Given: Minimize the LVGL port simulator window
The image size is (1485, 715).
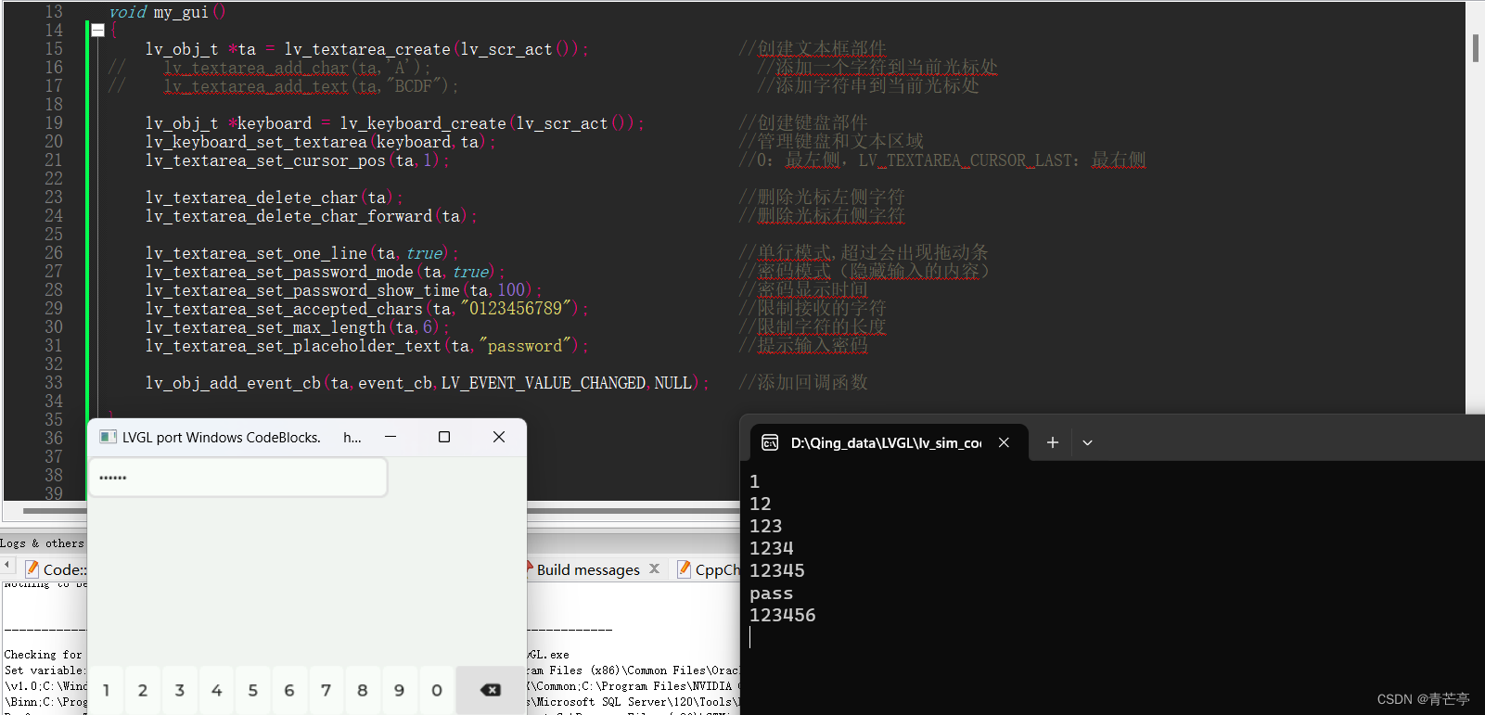Looking at the screenshot, I should click(x=390, y=437).
